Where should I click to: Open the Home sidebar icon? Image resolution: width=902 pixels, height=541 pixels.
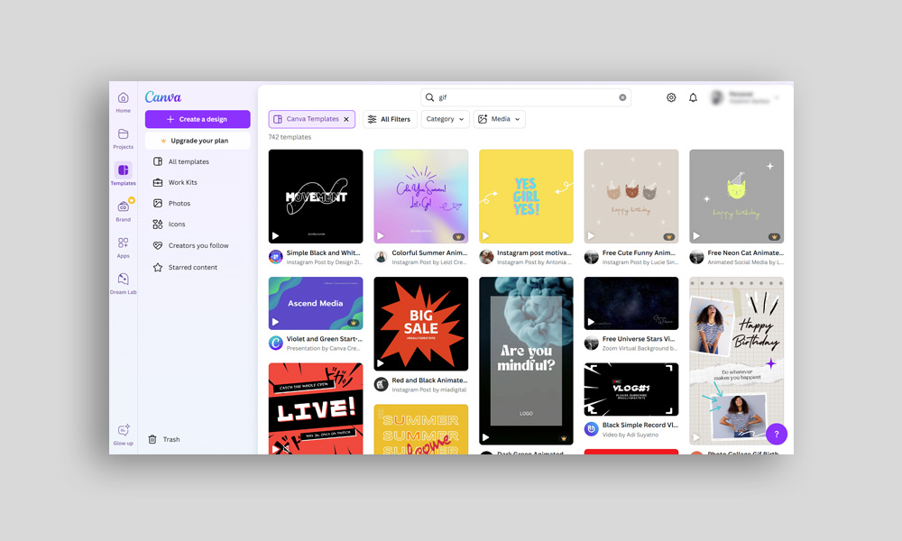click(124, 98)
